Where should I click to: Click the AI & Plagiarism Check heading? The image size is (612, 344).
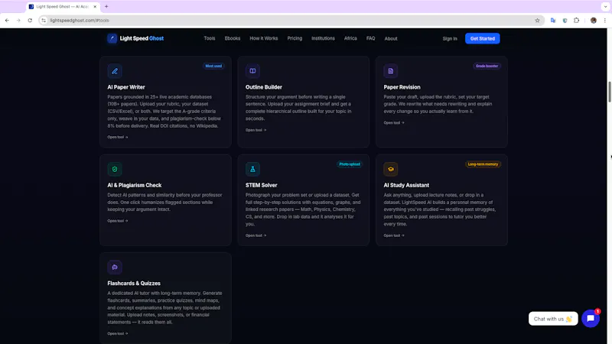tap(135, 185)
